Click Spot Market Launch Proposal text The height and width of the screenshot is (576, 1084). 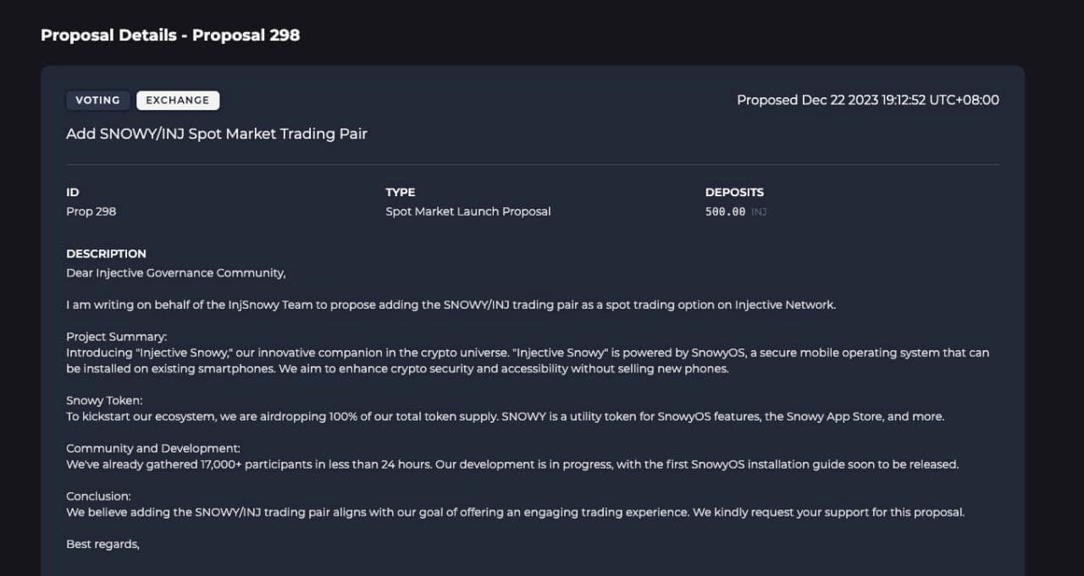(x=468, y=211)
